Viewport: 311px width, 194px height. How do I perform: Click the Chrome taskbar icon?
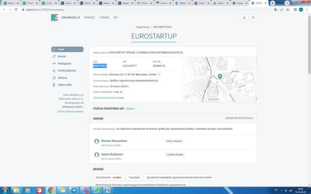(x=51, y=191)
